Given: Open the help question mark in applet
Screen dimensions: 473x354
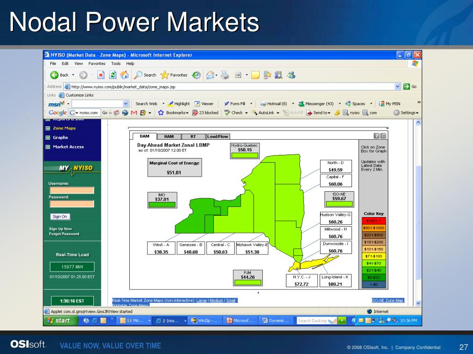Looking at the screenshot, I should [x=376, y=136].
